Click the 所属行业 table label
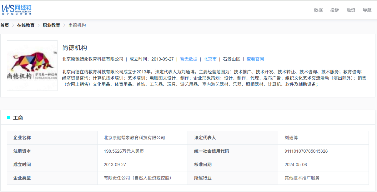The width and height of the screenshot is (377, 192). pyautogui.click(x=203, y=178)
